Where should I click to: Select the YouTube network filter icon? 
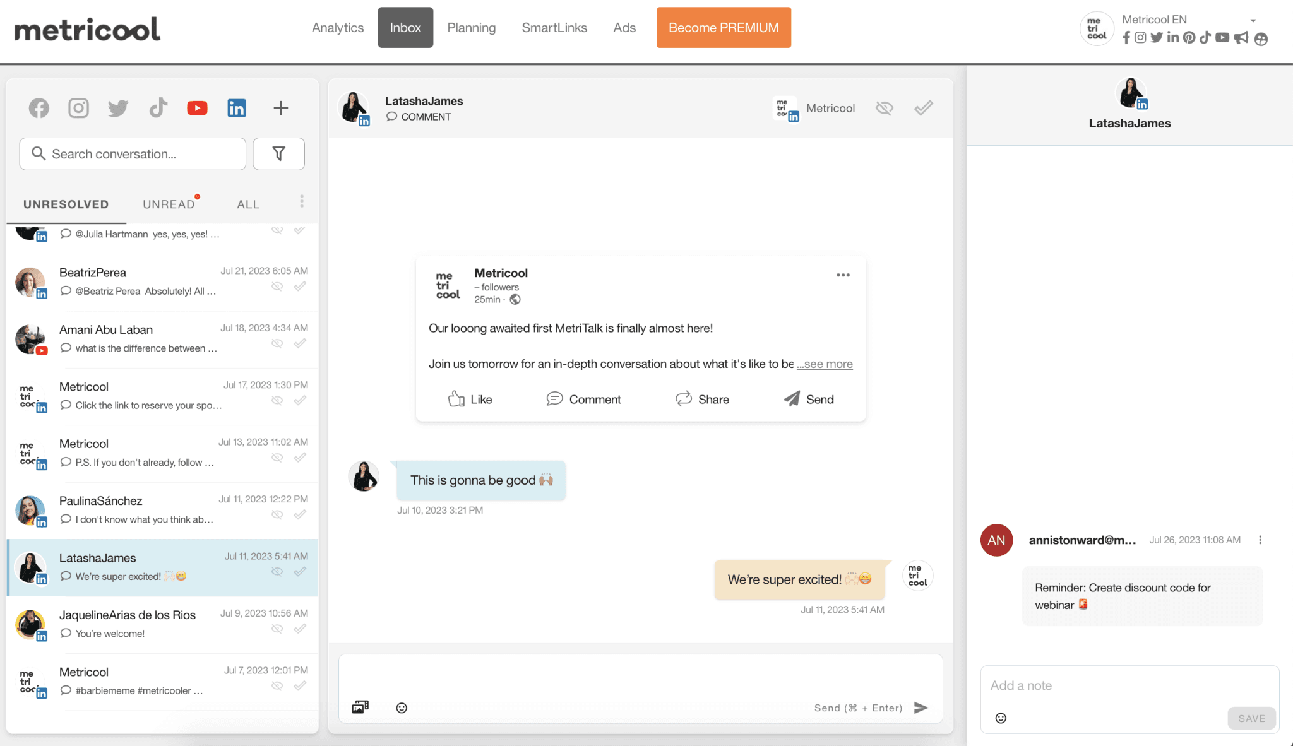coord(197,107)
